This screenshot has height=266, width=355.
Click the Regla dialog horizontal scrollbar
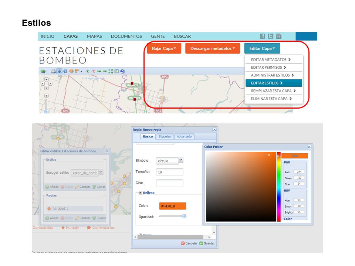click(x=170, y=237)
